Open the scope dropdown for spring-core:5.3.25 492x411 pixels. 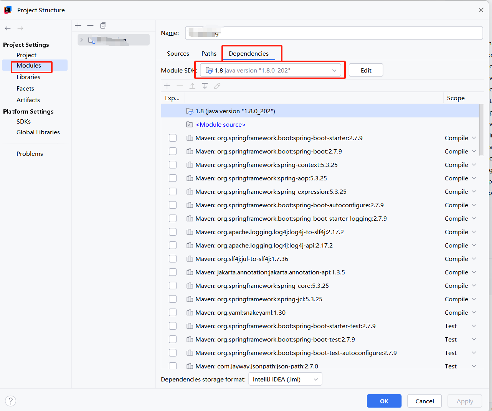click(x=460, y=286)
